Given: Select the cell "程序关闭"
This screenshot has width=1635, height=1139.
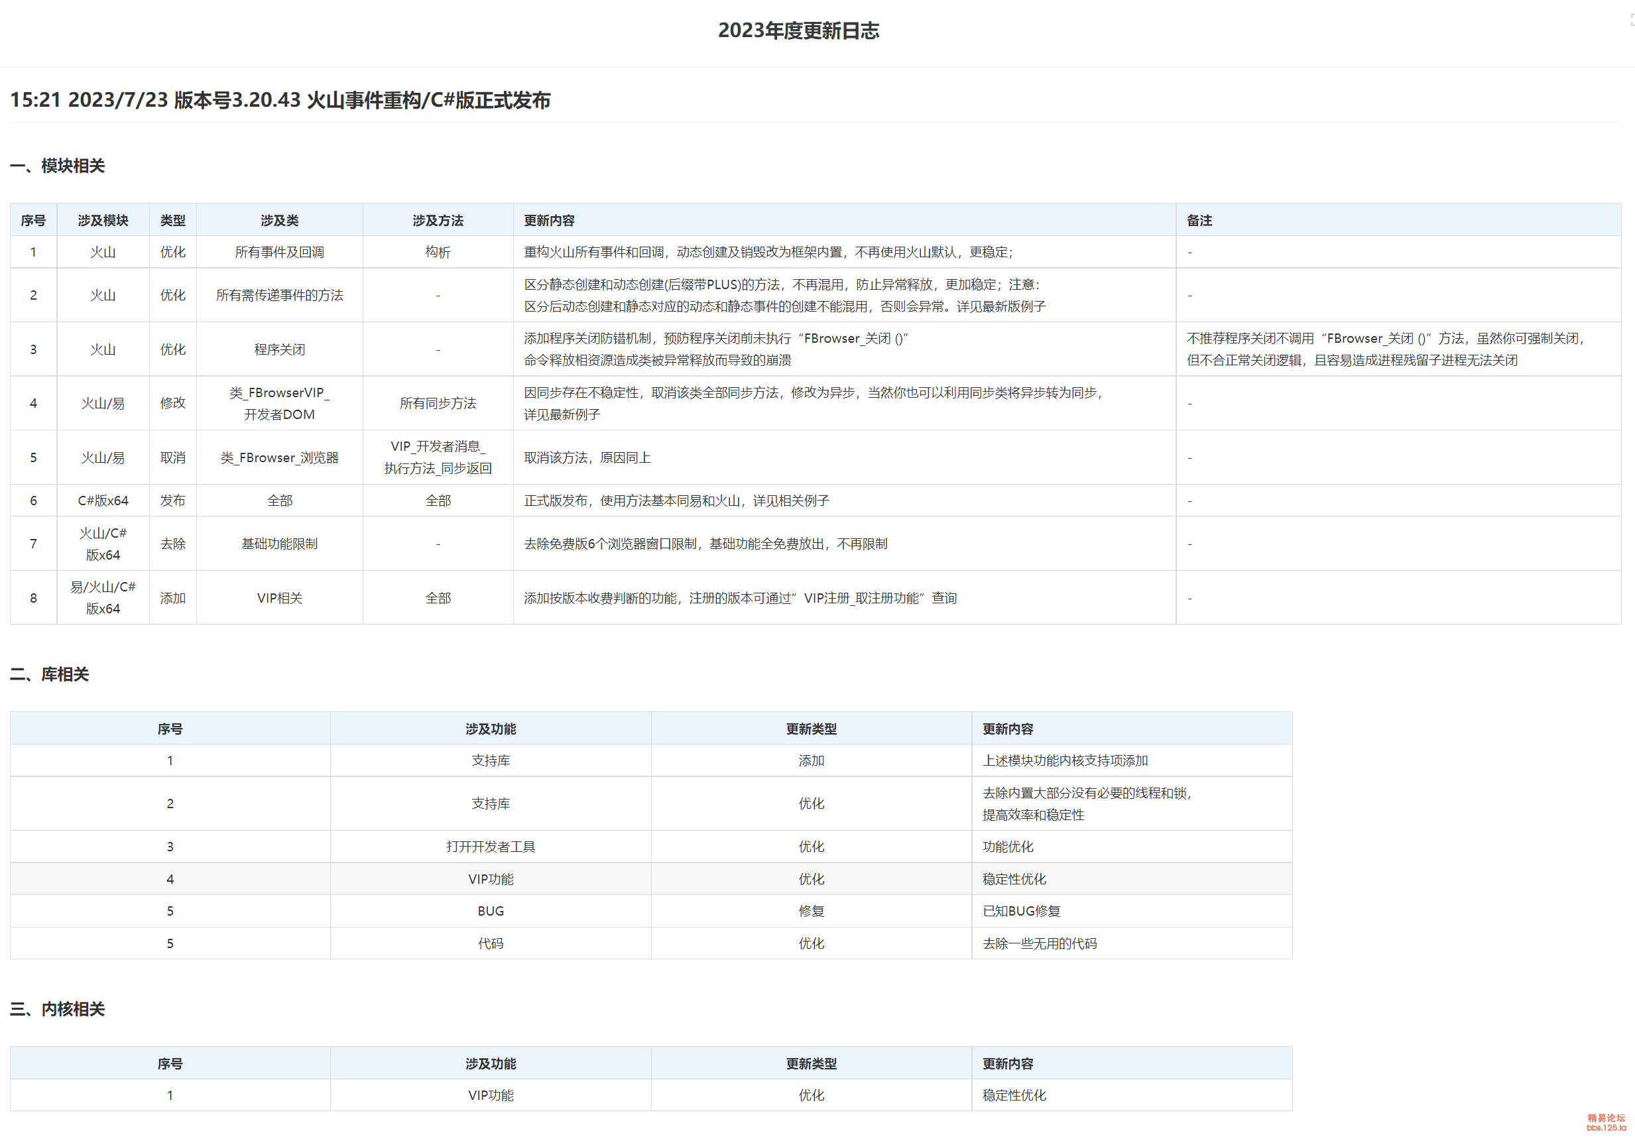Looking at the screenshot, I should point(280,349).
